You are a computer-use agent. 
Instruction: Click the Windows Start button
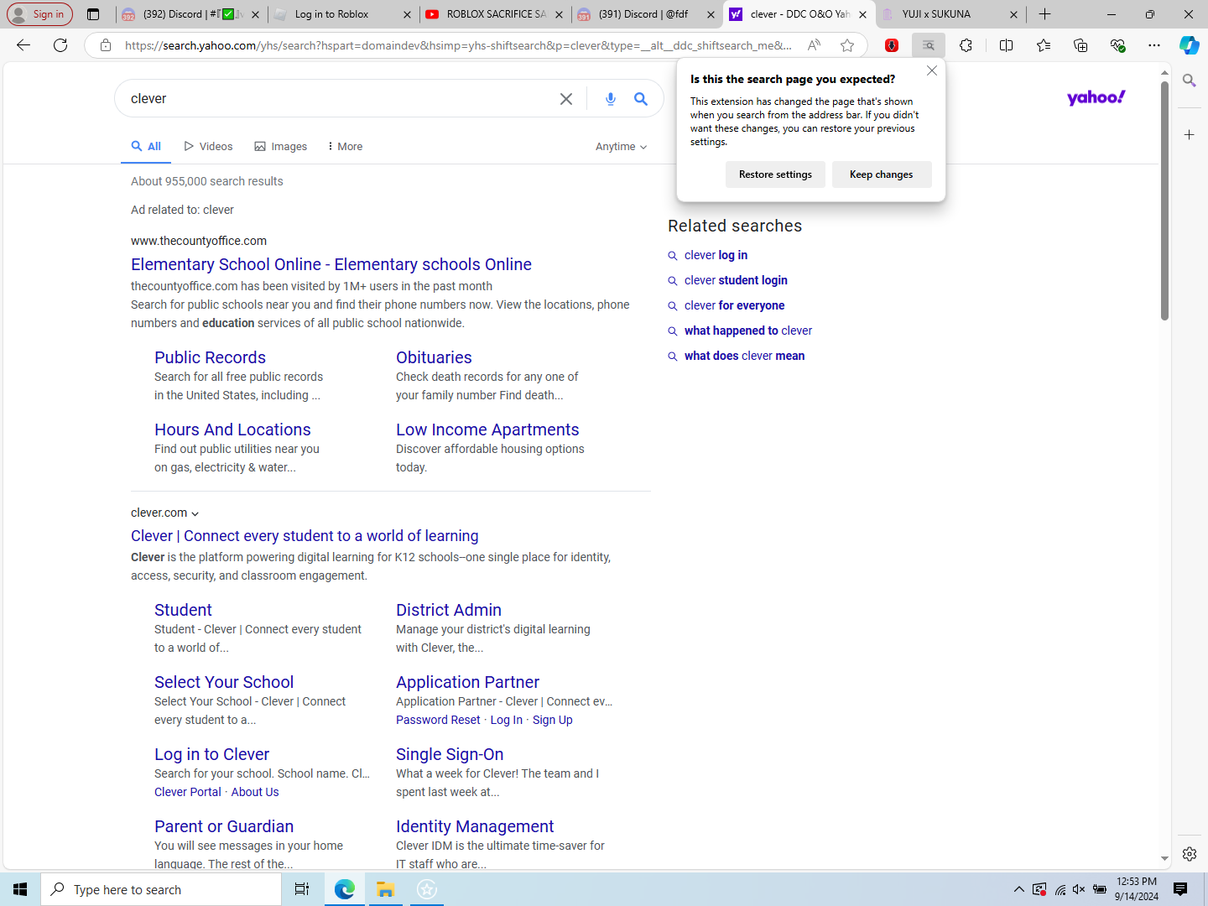20,889
